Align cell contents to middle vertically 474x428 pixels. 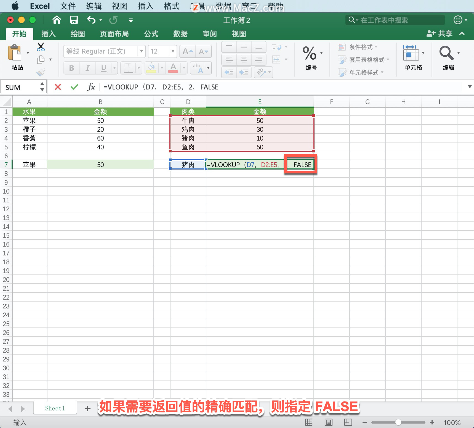[x=244, y=47]
